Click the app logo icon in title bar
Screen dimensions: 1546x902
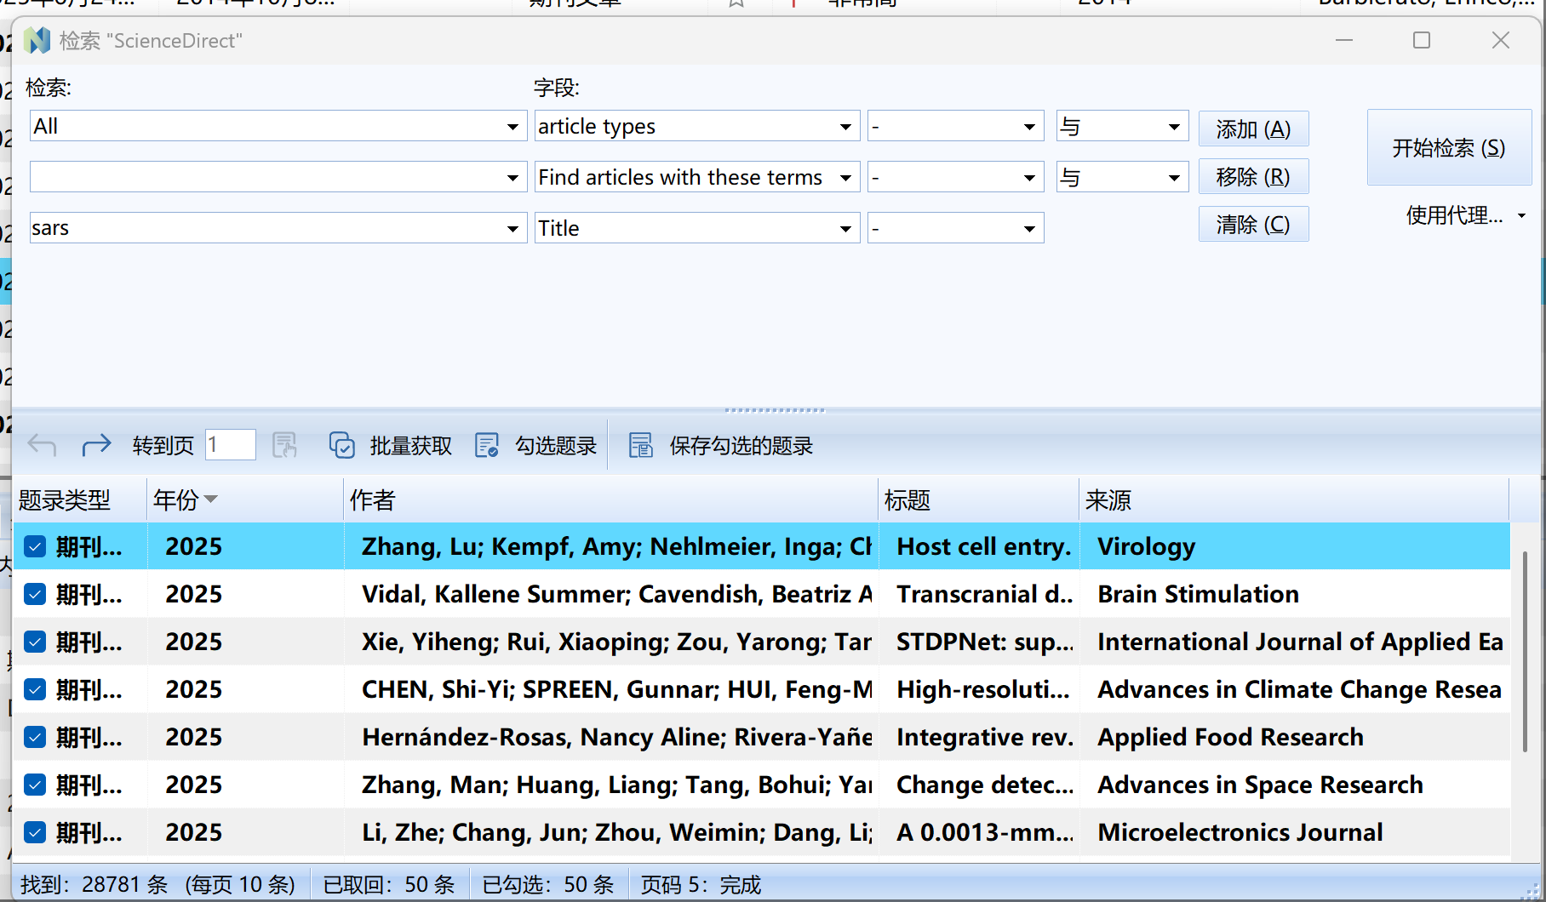(37, 40)
